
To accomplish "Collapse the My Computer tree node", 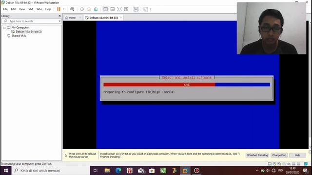I will [4, 28].
